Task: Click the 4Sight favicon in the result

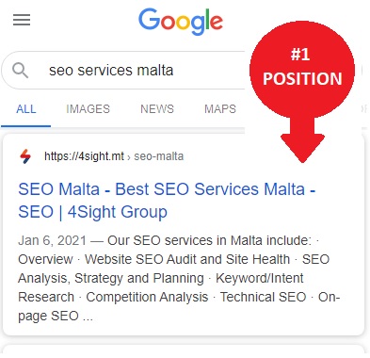Action: click(x=25, y=156)
